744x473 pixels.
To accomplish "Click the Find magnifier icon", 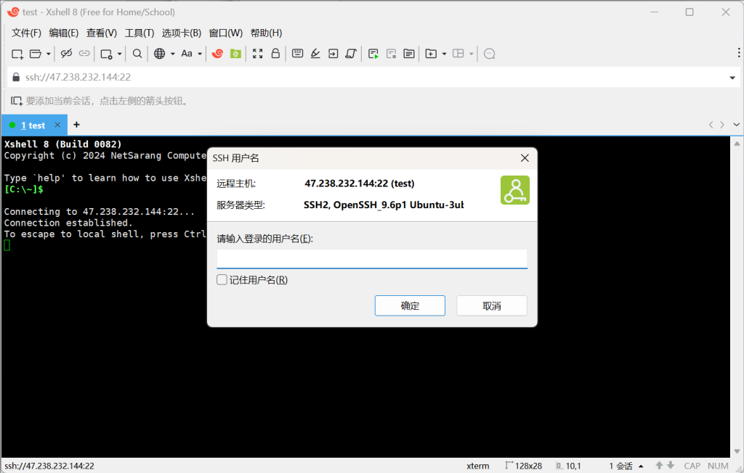I will click(137, 54).
